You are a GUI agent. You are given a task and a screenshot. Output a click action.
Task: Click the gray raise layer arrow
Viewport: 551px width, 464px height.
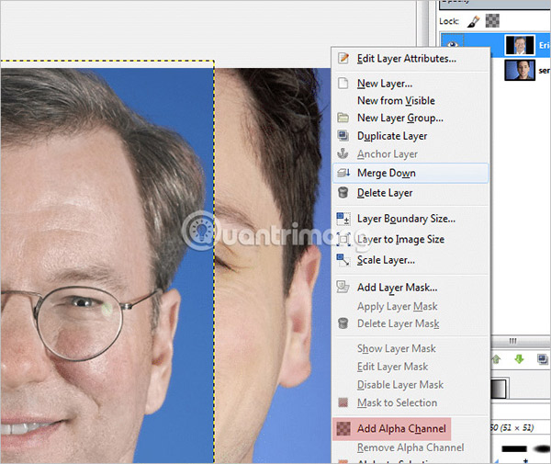coord(497,359)
